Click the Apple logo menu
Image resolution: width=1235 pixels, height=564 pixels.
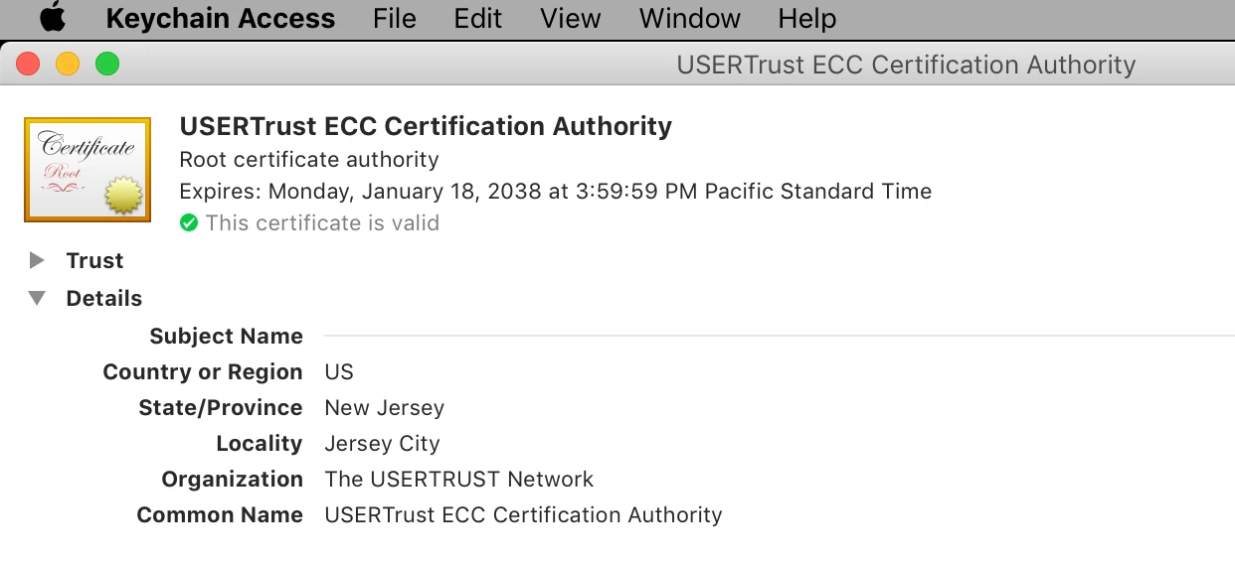[x=52, y=18]
